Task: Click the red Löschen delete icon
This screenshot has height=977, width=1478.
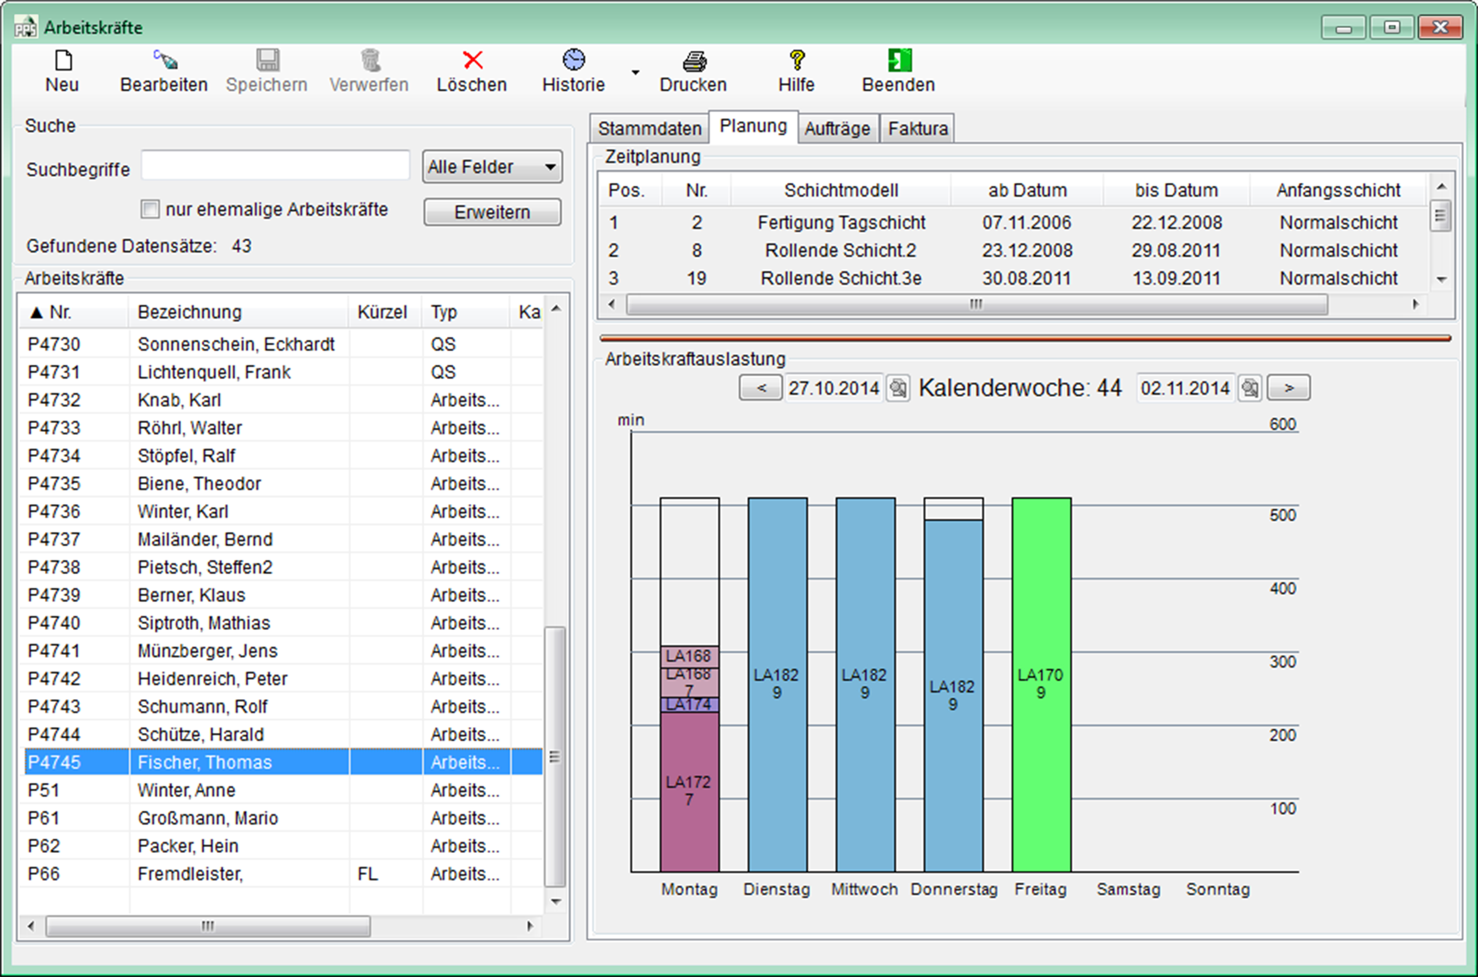Action: 473,61
